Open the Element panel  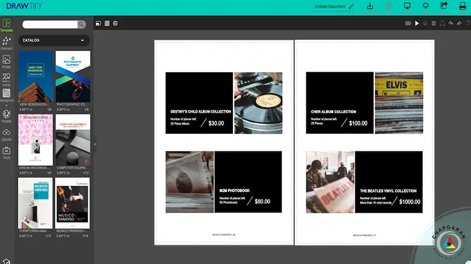(6, 43)
